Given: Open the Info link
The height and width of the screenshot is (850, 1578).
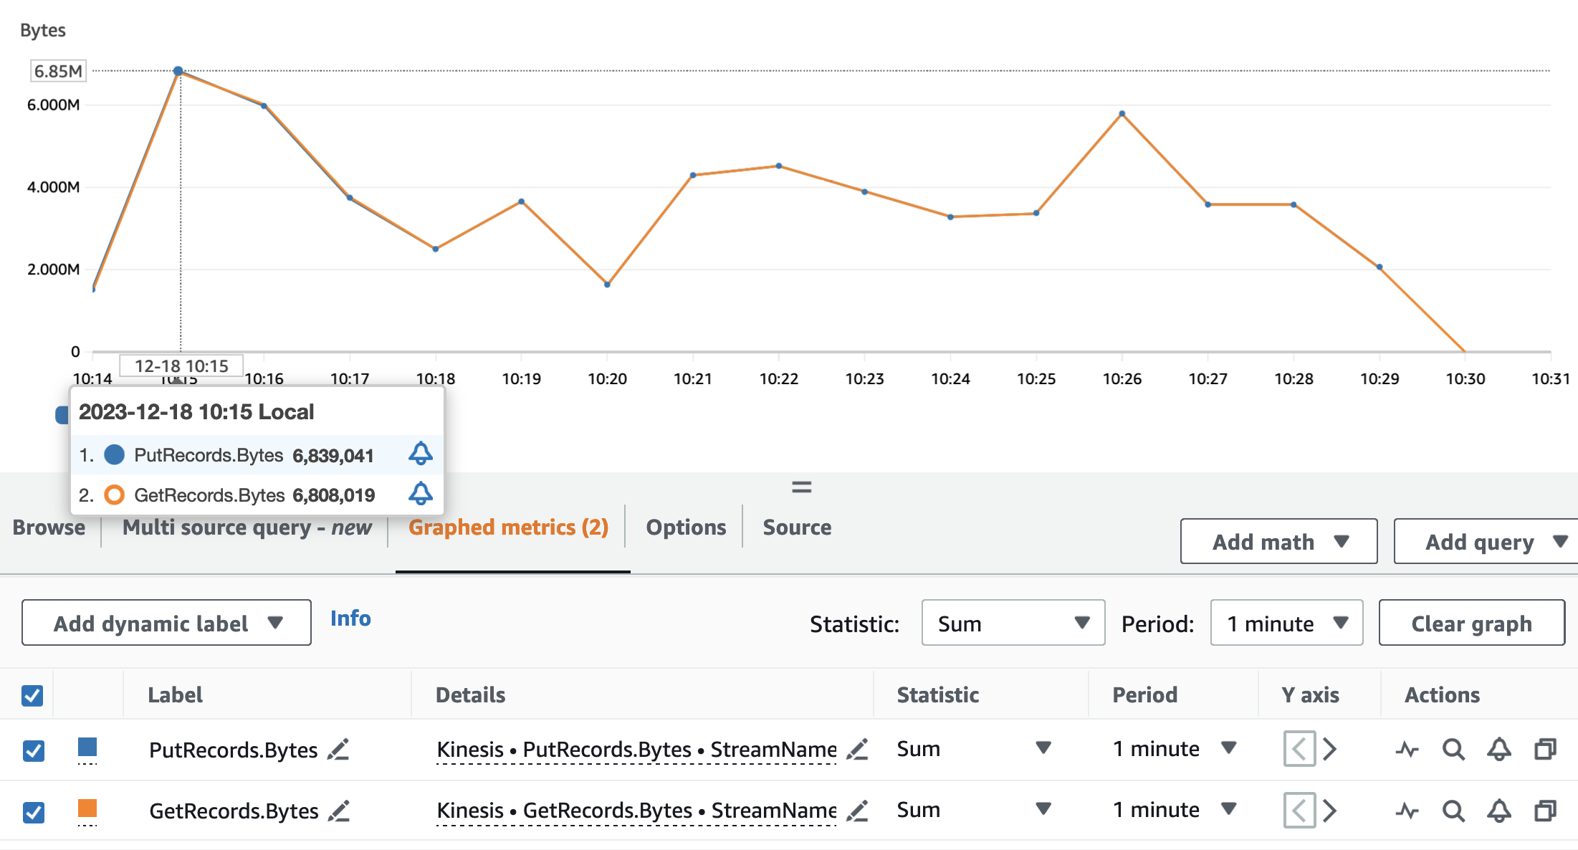Looking at the screenshot, I should [x=350, y=618].
